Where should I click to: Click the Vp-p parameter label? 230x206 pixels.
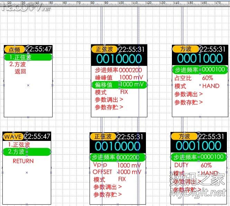[x=100, y=165]
